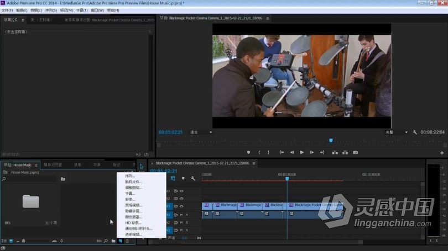Solo audio track A2 with S
This screenshot has width=448, height=251.
tap(187, 222)
